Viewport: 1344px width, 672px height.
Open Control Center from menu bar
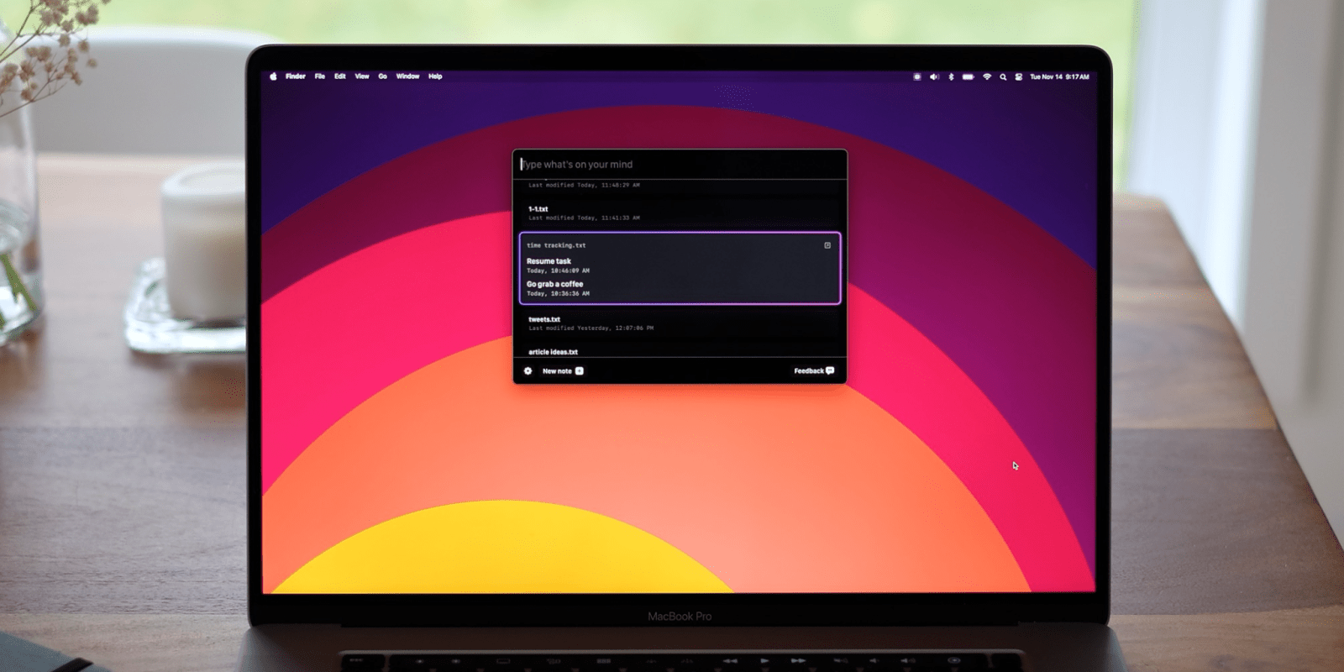point(1018,76)
